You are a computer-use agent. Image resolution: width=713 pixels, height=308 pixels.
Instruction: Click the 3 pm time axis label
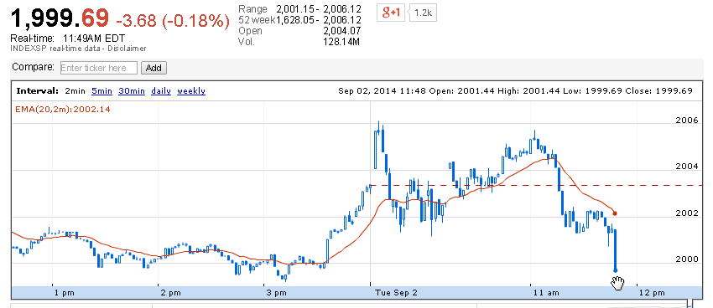[277, 293]
